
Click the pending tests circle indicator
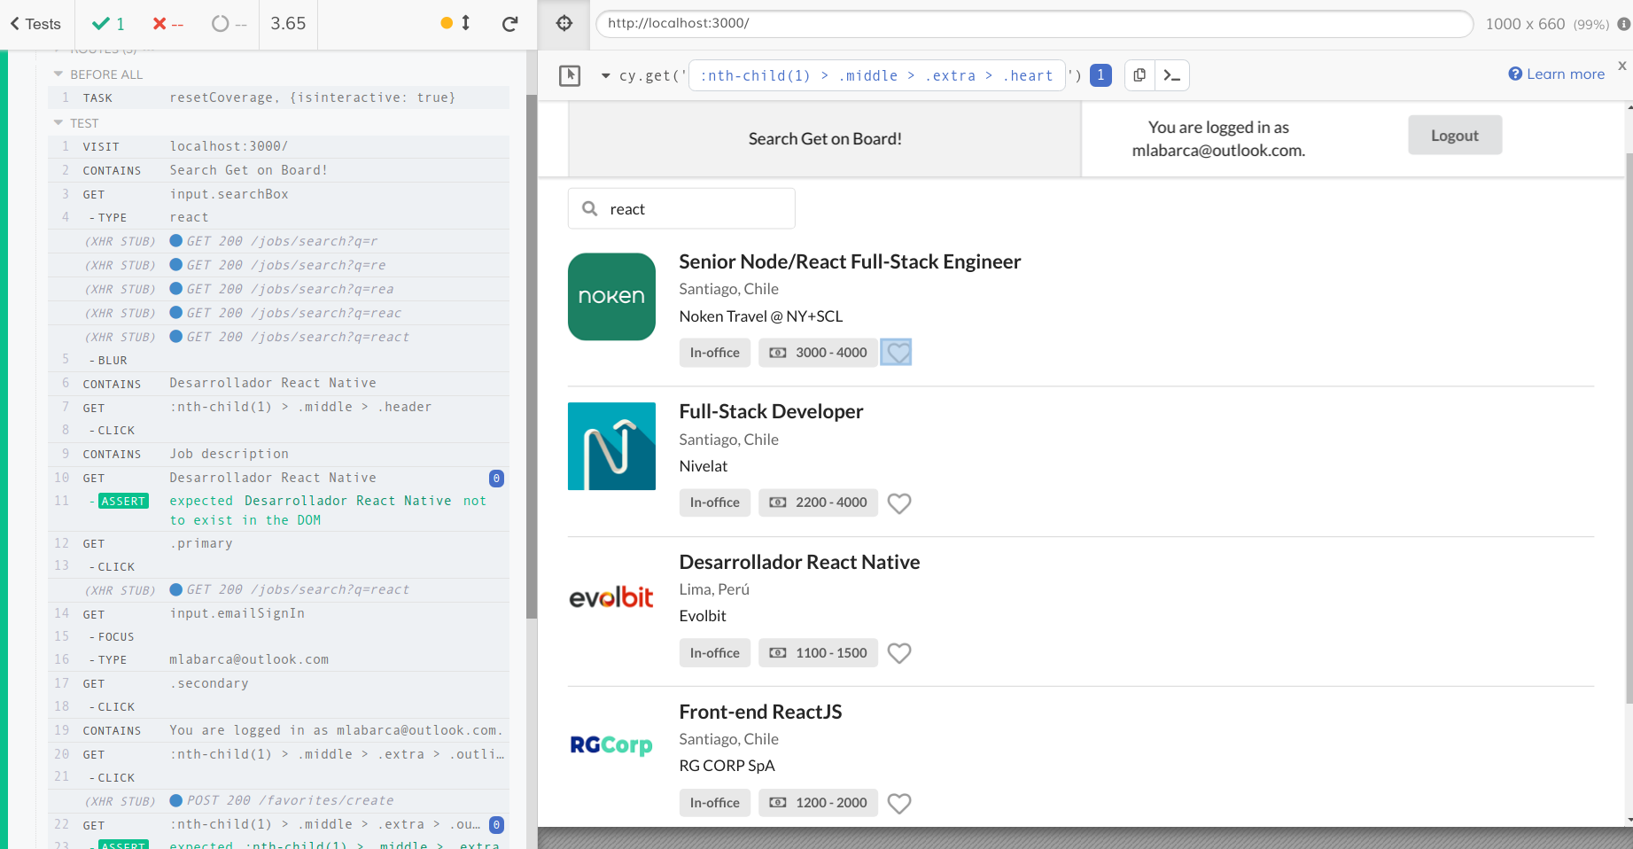tap(229, 24)
